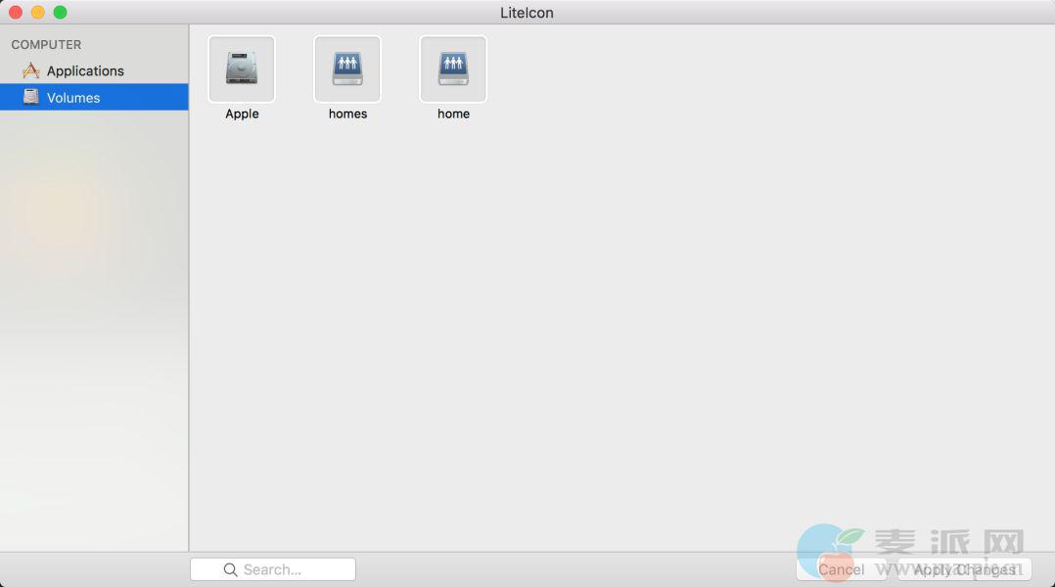The image size is (1055, 587).
Task: Click the COMPUTER sidebar section header
Action: point(46,45)
